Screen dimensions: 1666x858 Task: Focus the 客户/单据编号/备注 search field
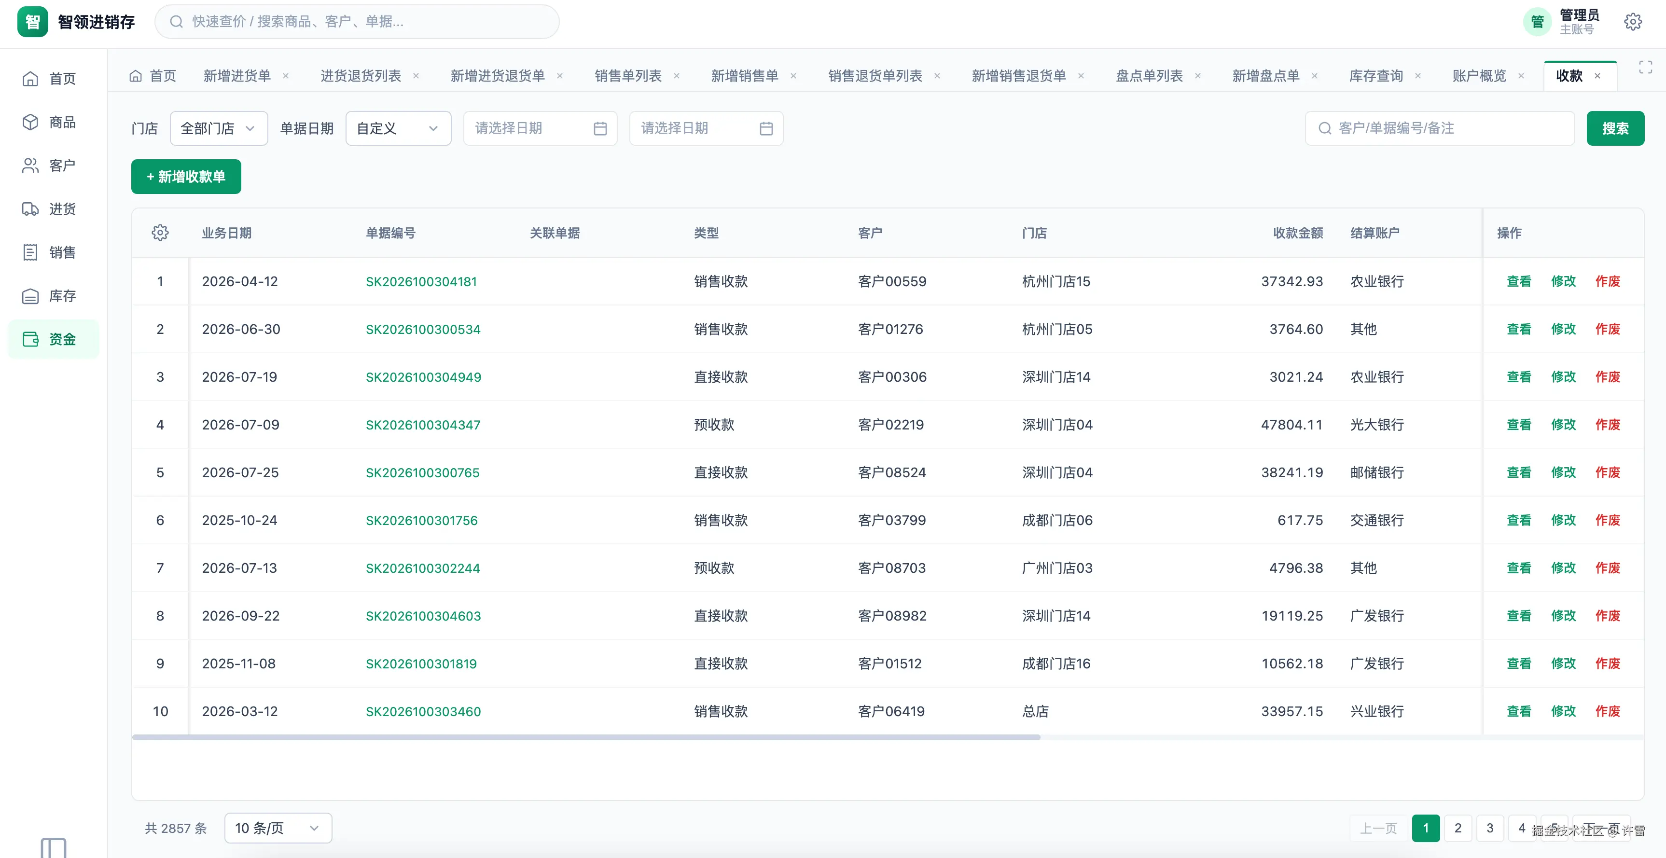click(x=1440, y=128)
